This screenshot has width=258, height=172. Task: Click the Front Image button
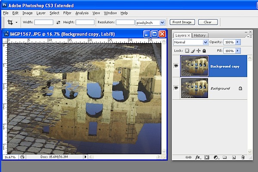click(x=182, y=22)
